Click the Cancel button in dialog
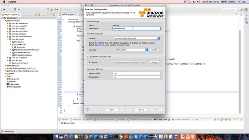Image resolution: width=249 pixels, height=140 pixels. 141,110
